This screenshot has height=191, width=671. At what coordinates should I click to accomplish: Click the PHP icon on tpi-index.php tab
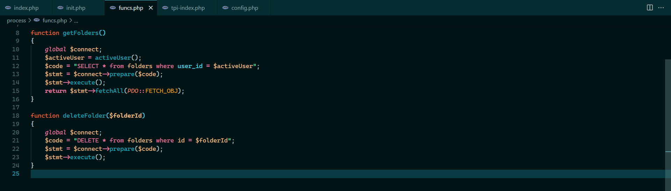click(165, 8)
